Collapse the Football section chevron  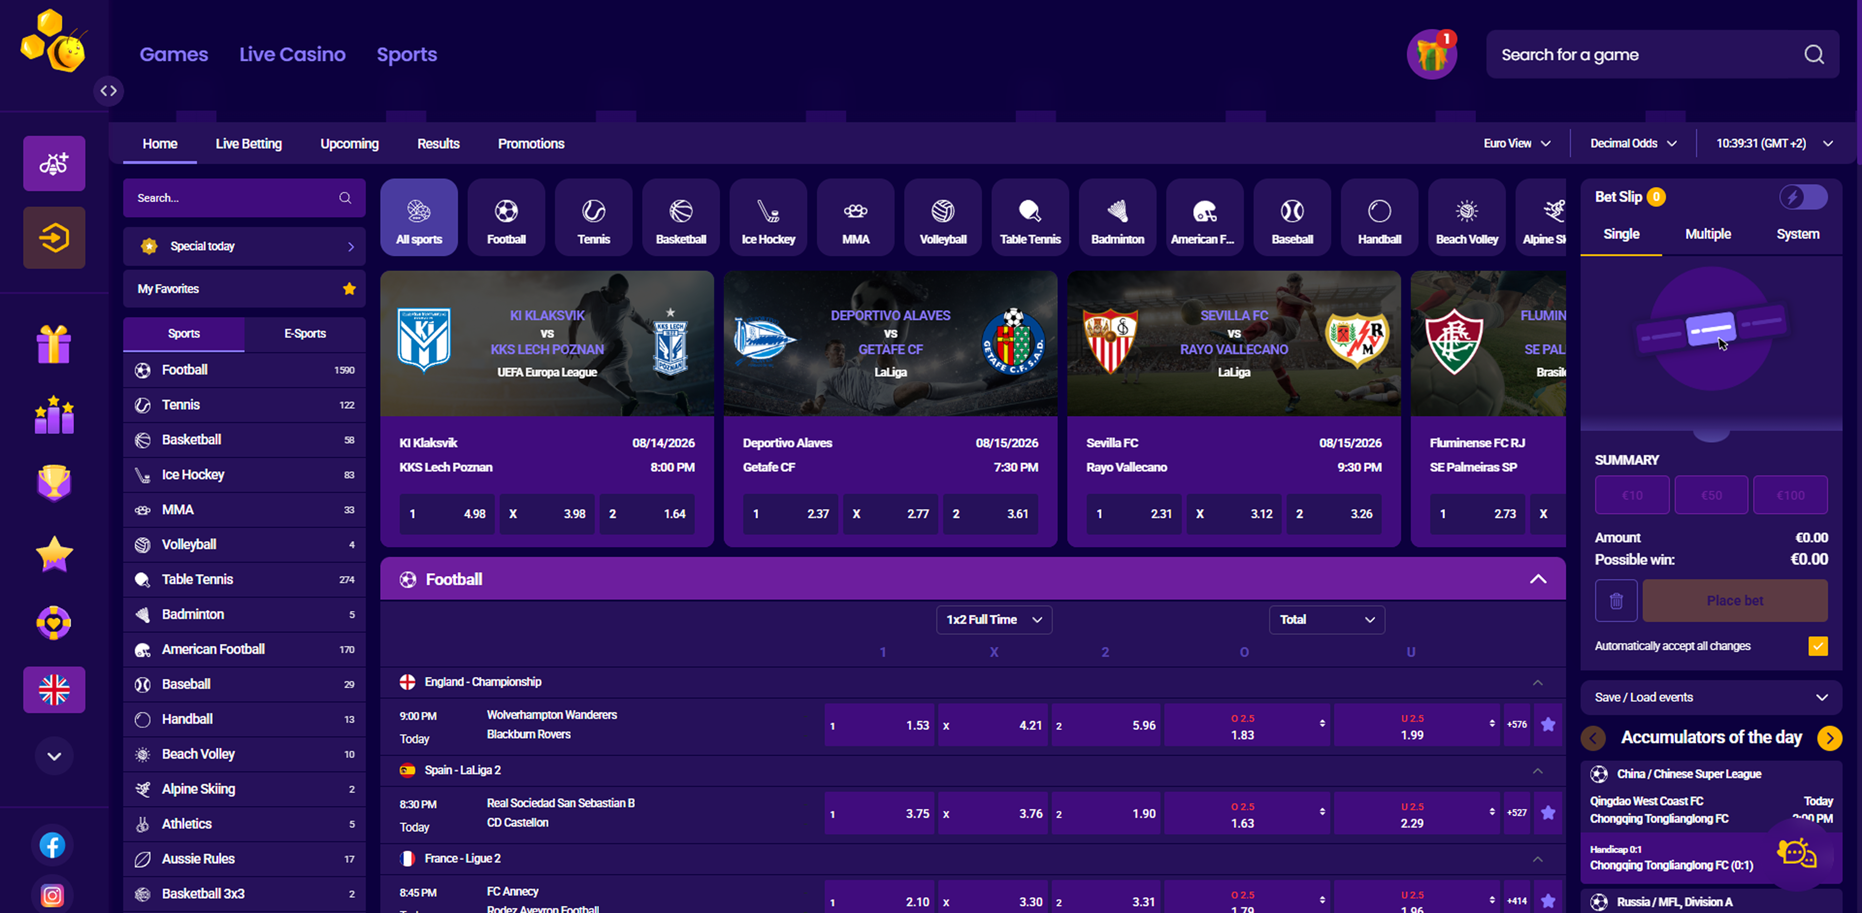point(1538,579)
